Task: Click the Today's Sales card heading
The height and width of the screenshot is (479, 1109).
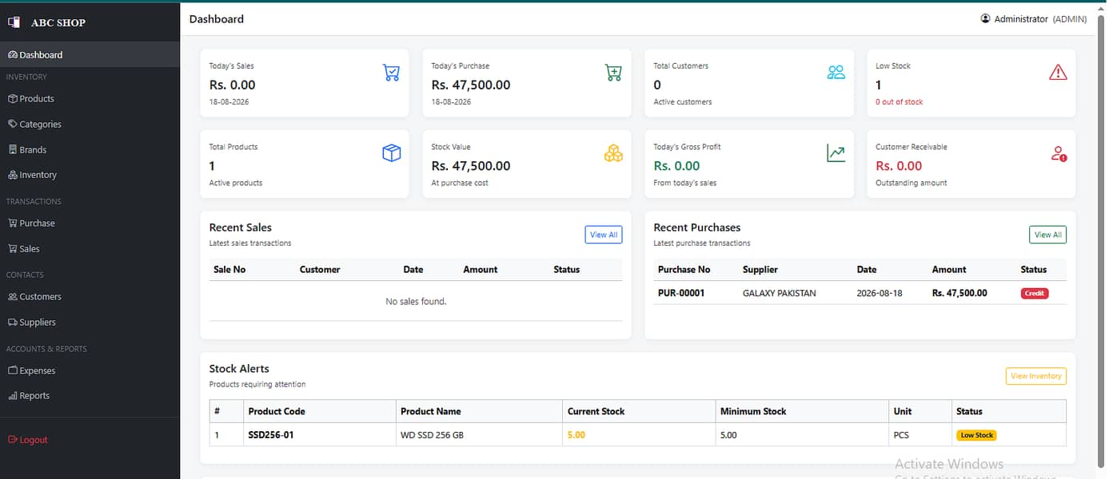Action: point(232,65)
